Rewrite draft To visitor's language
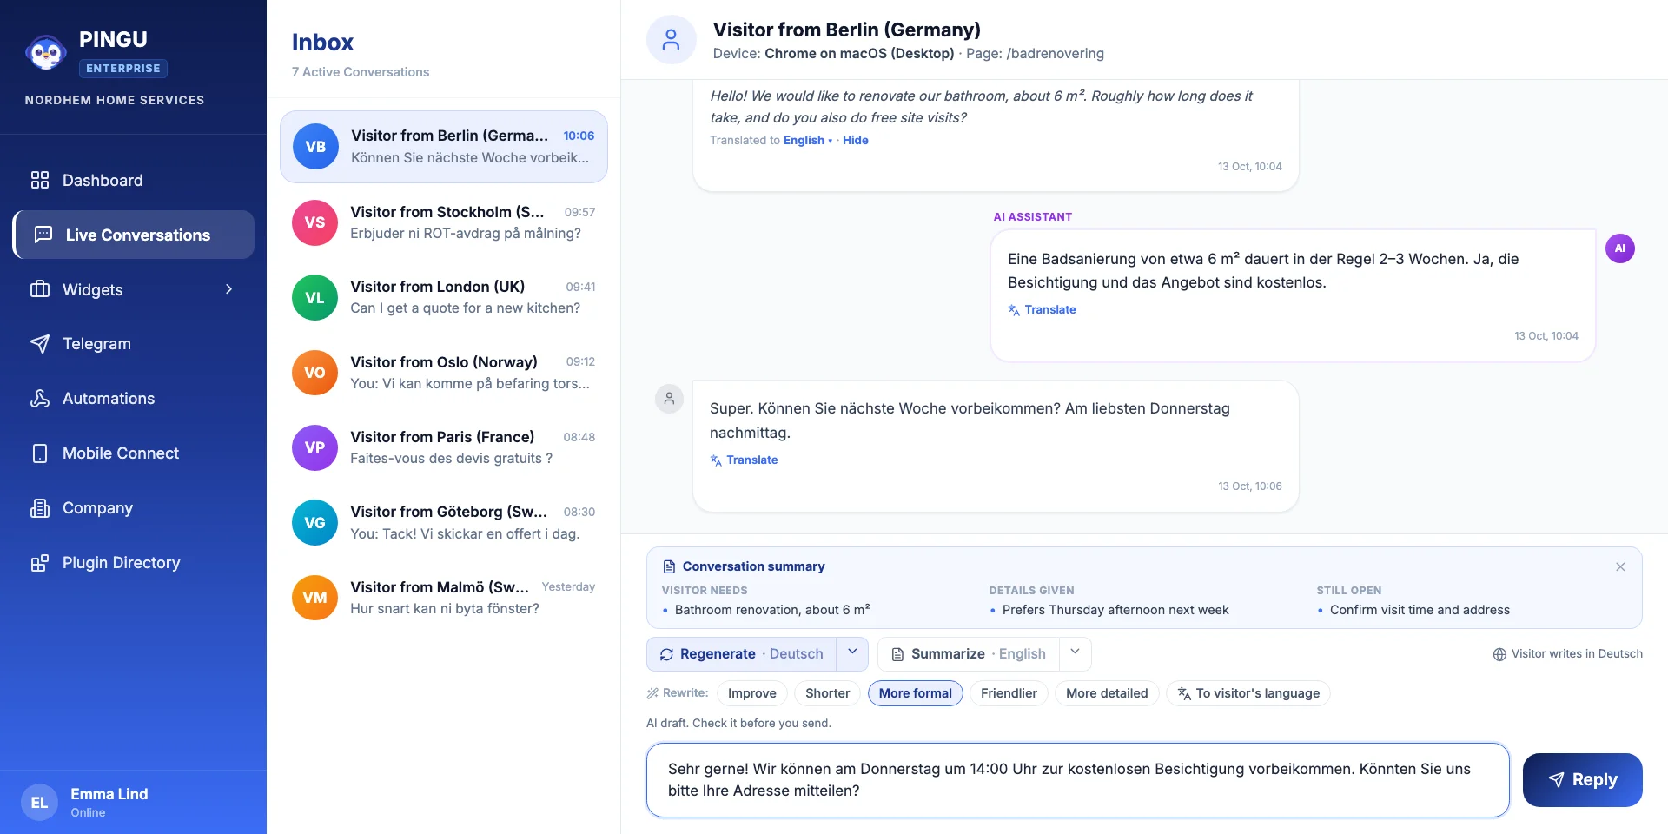The image size is (1668, 834). tap(1248, 693)
